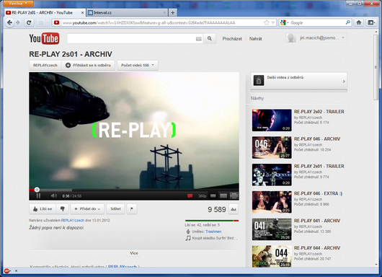Reload the page with the Firefox refresh icon

click(29, 22)
